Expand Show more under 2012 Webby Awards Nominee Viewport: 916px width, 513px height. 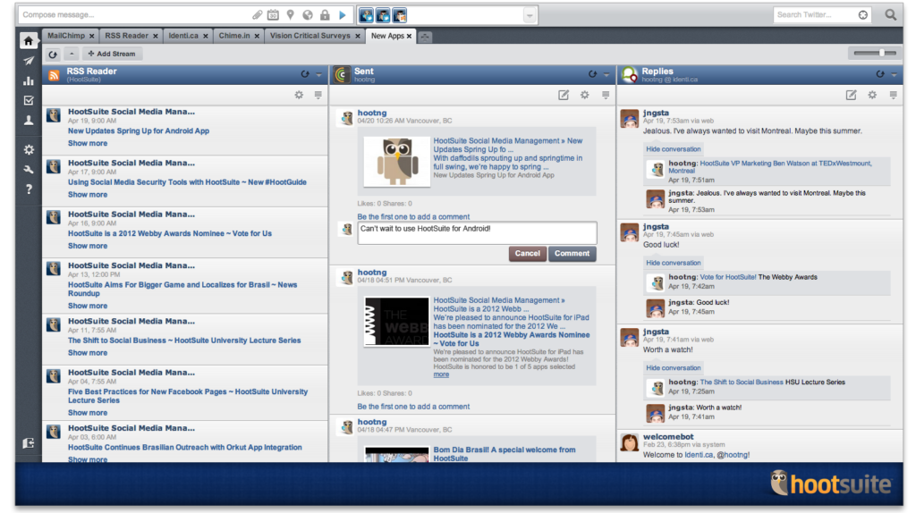coord(88,246)
